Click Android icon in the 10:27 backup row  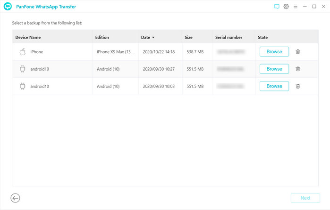click(23, 69)
